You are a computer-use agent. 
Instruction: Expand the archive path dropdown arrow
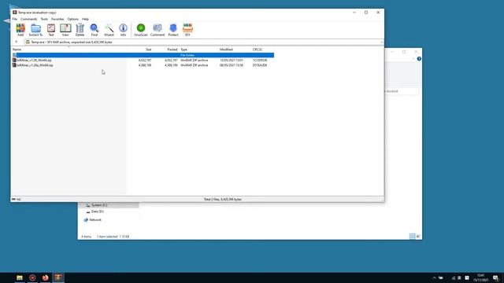pos(381,42)
